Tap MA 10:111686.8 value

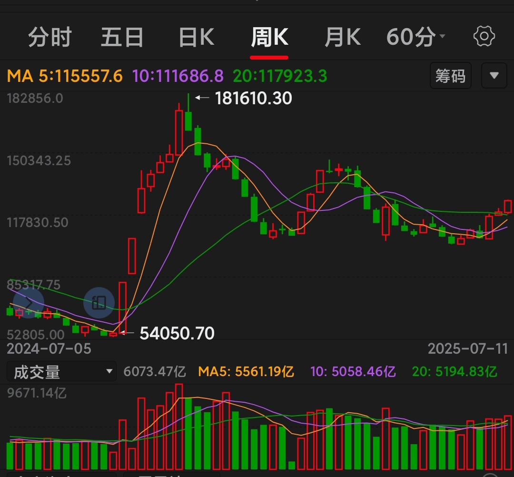(x=178, y=76)
